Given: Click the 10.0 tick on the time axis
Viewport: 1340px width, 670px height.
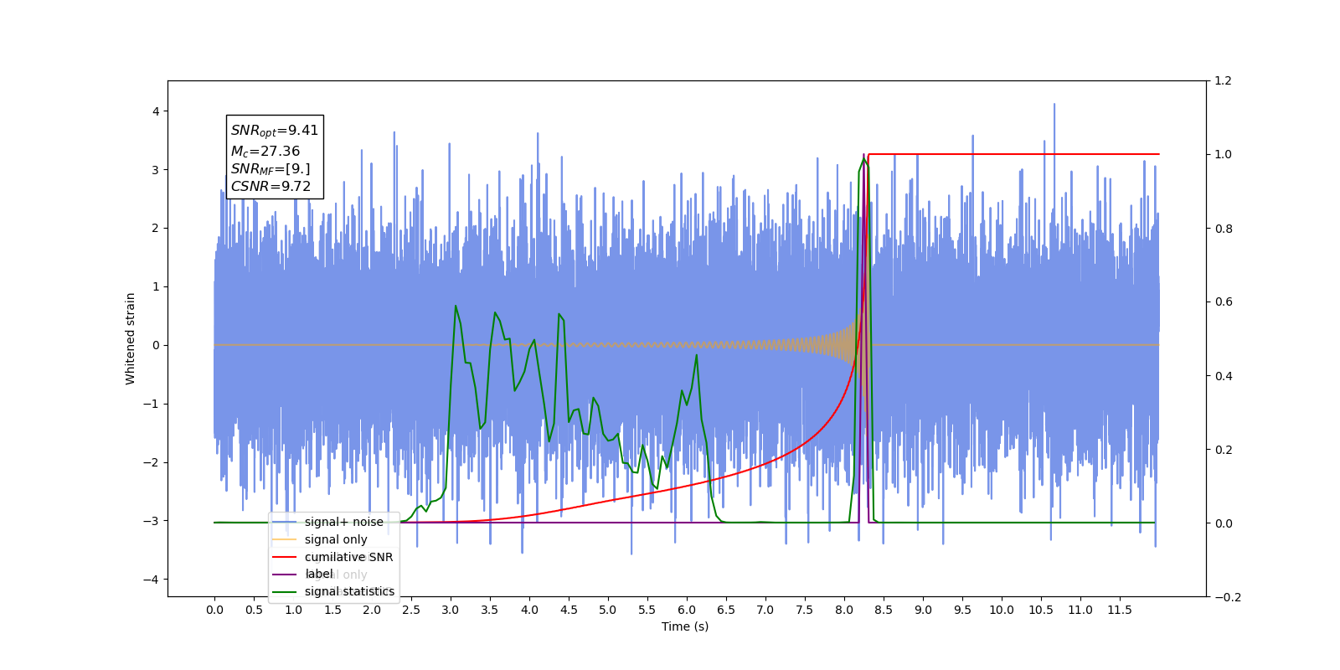Looking at the screenshot, I should tap(1002, 610).
